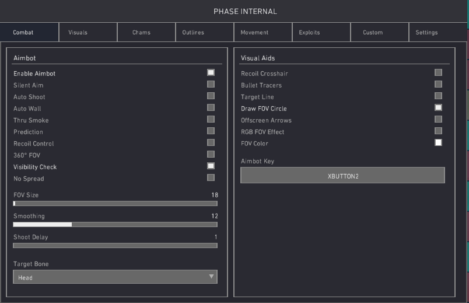The width and height of the screenshot is (469, 303).
Task: Click the XBUTTON2 aimbot key button
Action: 342,175
